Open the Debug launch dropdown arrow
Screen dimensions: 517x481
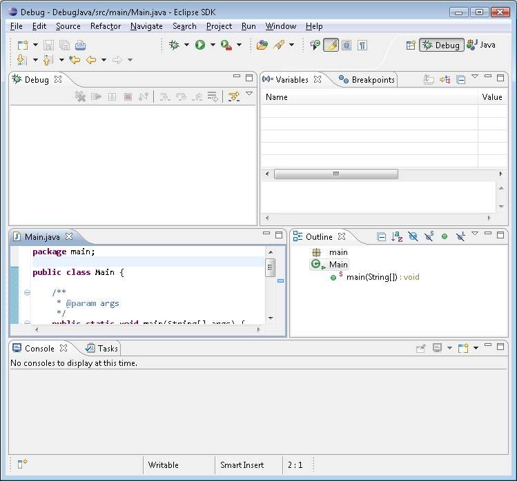pos(186,45)
